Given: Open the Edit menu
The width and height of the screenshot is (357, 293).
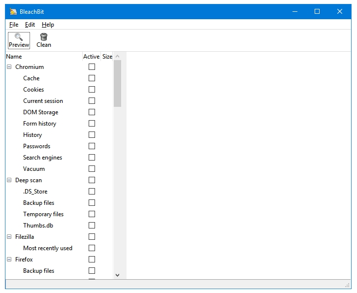Looking at the screenshot, I should tap(30, 25).
